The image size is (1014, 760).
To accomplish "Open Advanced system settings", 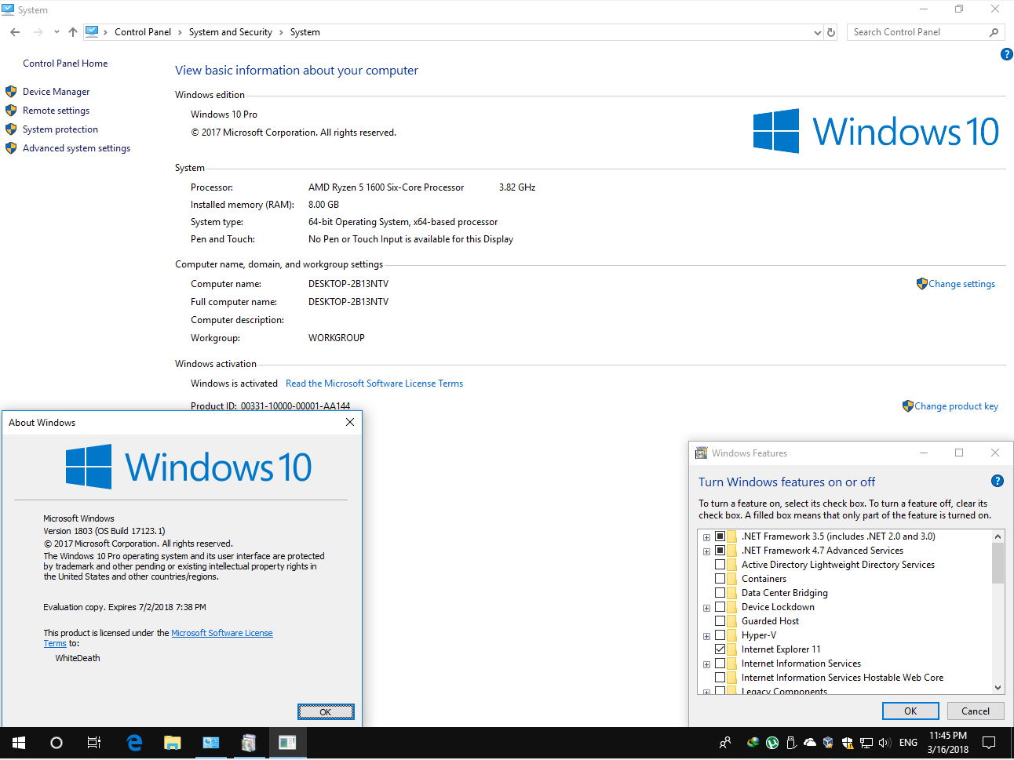I will tap(76, 148).
